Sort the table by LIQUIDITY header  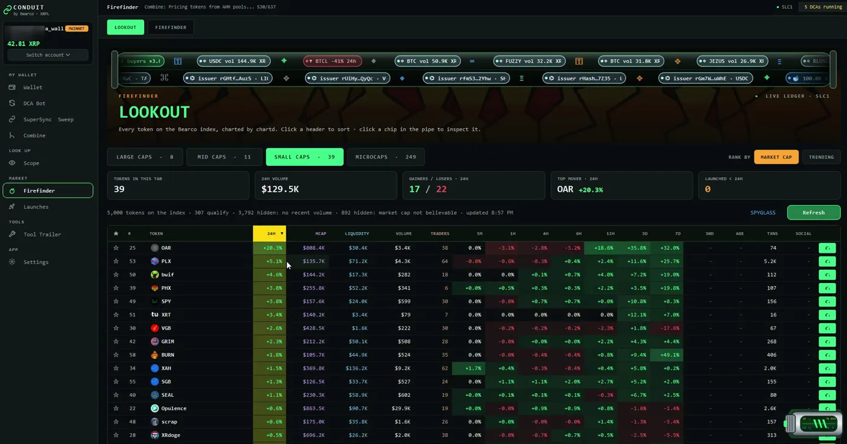357,233
